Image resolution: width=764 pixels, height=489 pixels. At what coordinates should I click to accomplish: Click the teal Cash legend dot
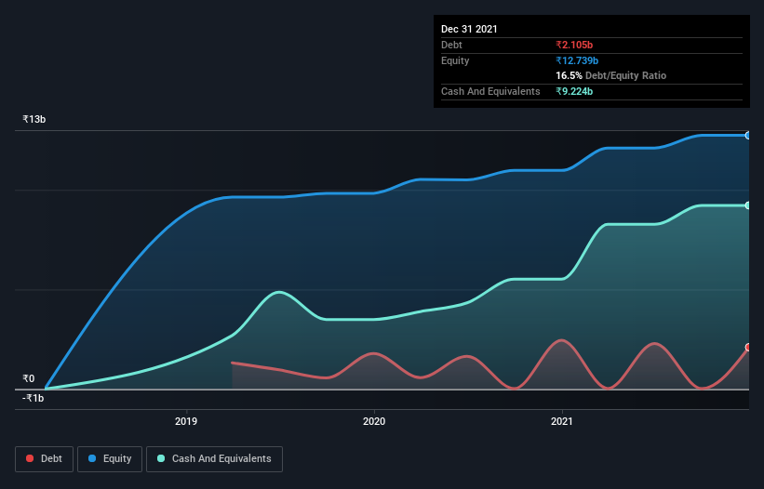point(161,458)
